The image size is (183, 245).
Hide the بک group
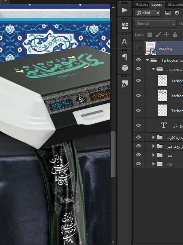(x=138, y=163)
